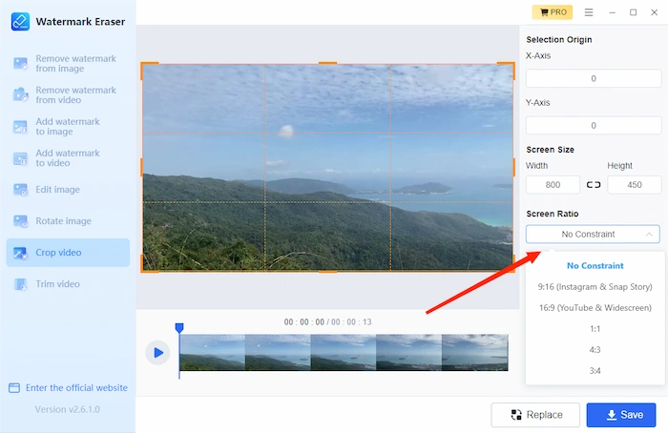
Task: Click the Trim video icon
Action: pyautogui.click(x=20, y=284)
